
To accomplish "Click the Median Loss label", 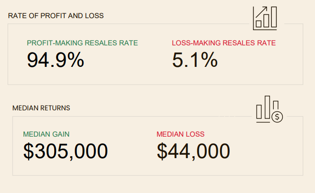I will click(x=180, y=134).
